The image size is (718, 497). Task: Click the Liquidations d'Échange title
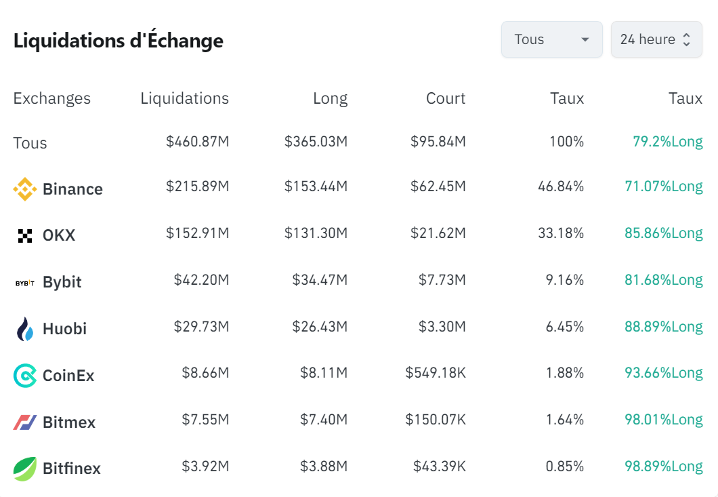[x=118, y=41]
